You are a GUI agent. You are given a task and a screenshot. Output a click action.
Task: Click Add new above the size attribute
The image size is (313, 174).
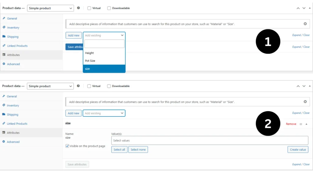point(73,113)
